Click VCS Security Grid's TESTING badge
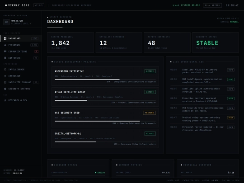Screen dimensions: 244x183 (x=150, y=113)
